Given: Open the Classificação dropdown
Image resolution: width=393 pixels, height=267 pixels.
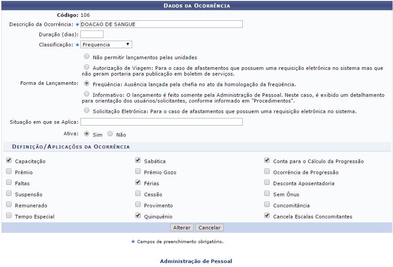Looking at the screenshot, I should pyautogui.click(x=106, y=44).
